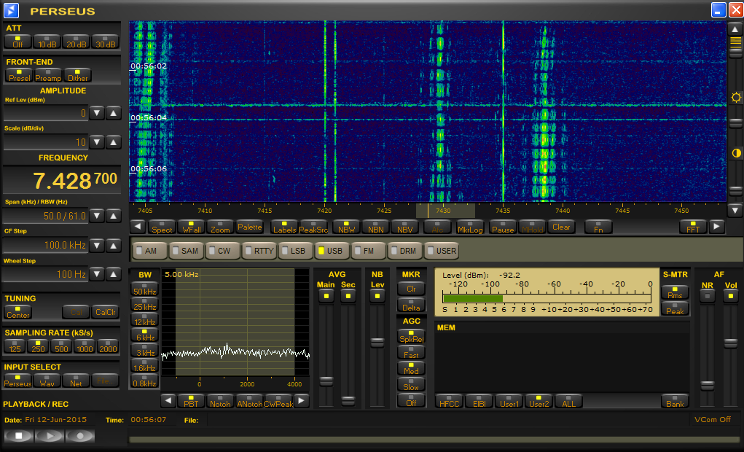Viewport: 744px width, 452px height.
Task: Start playback with the play button
Action: pos(50,435)
